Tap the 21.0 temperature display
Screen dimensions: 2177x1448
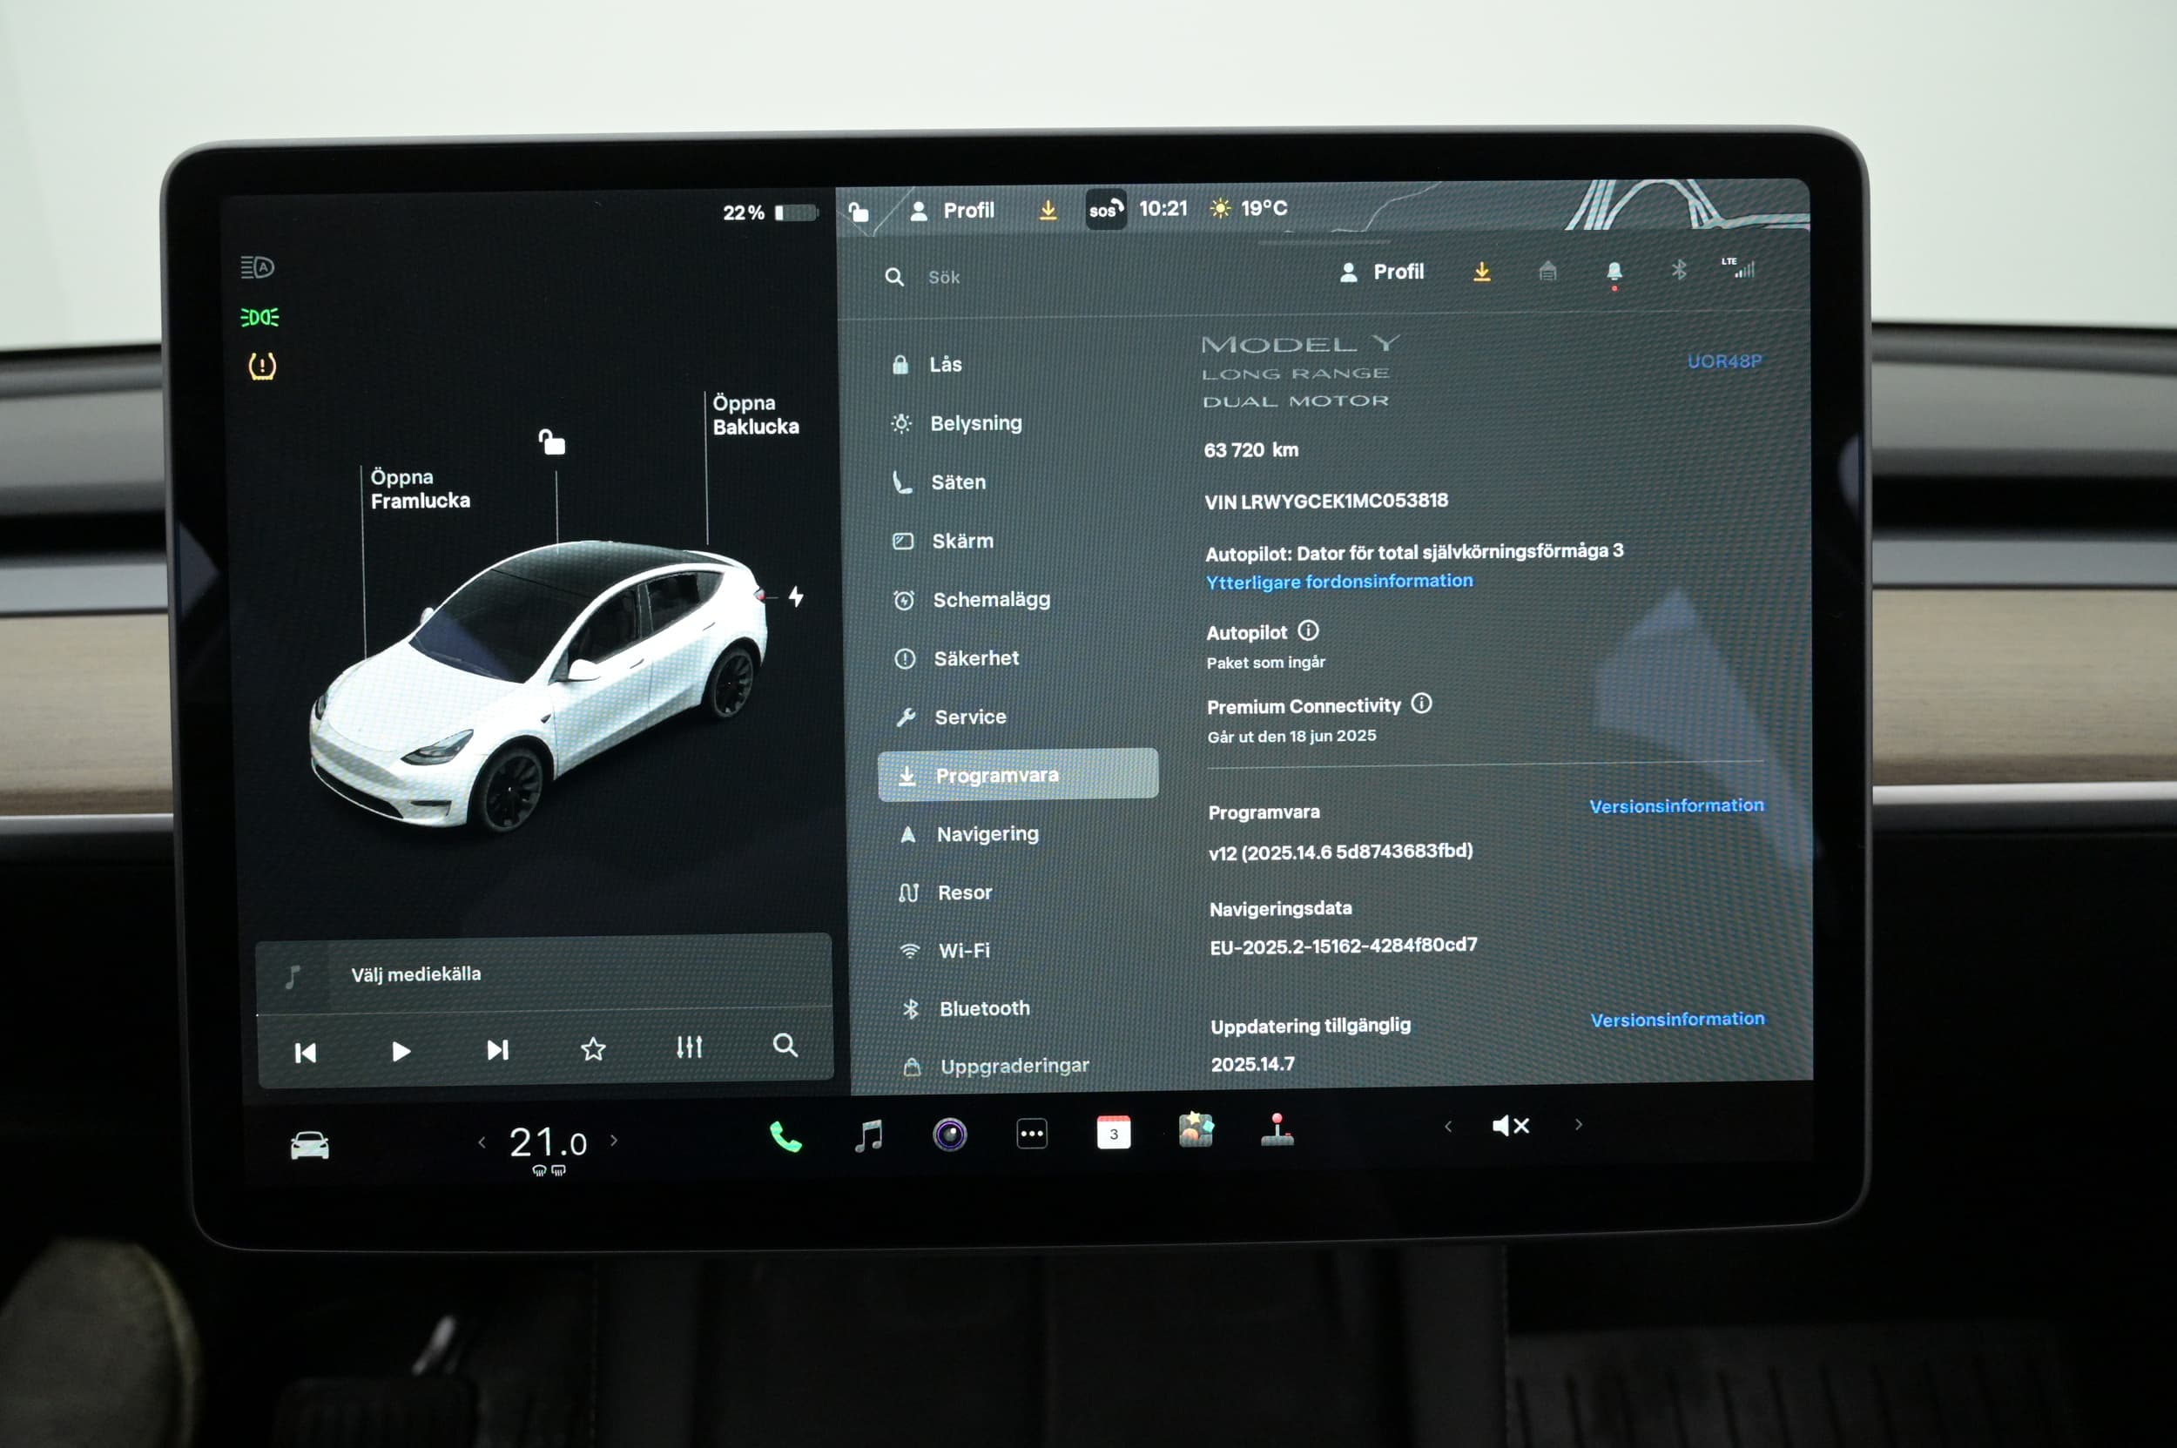pyautogui.click(x=548, y=1142)
